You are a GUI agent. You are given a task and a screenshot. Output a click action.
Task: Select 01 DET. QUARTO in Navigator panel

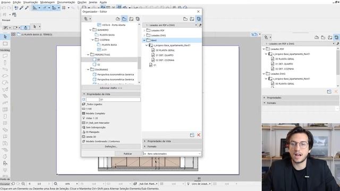[284, 64]
